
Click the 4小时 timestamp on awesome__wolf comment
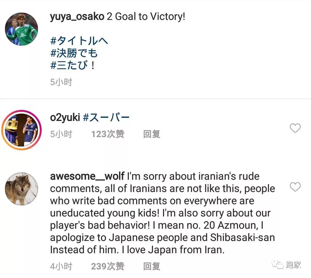coord(61,266)
